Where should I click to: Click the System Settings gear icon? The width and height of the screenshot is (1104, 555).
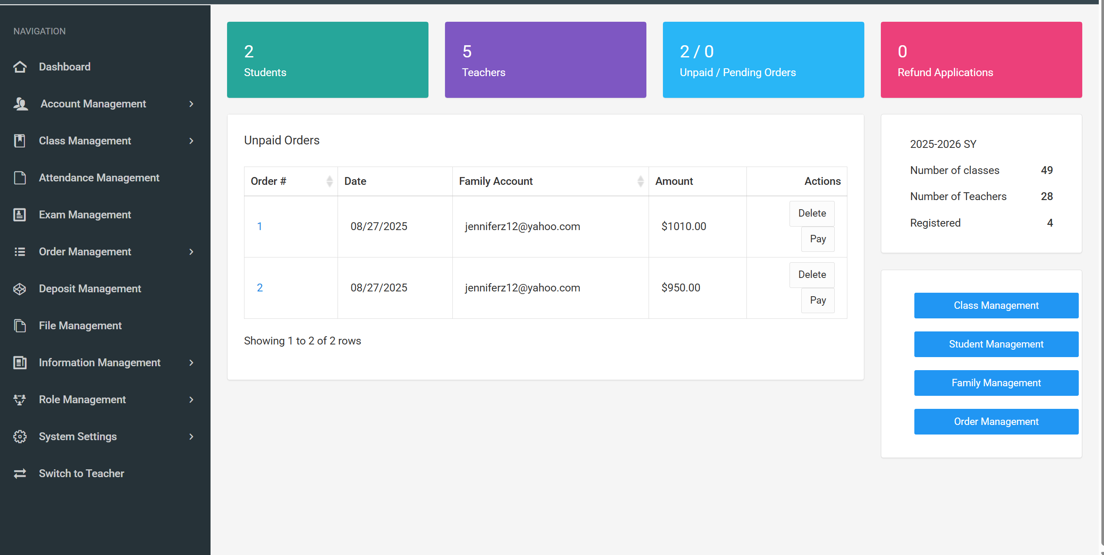click(x=20, y=437)
